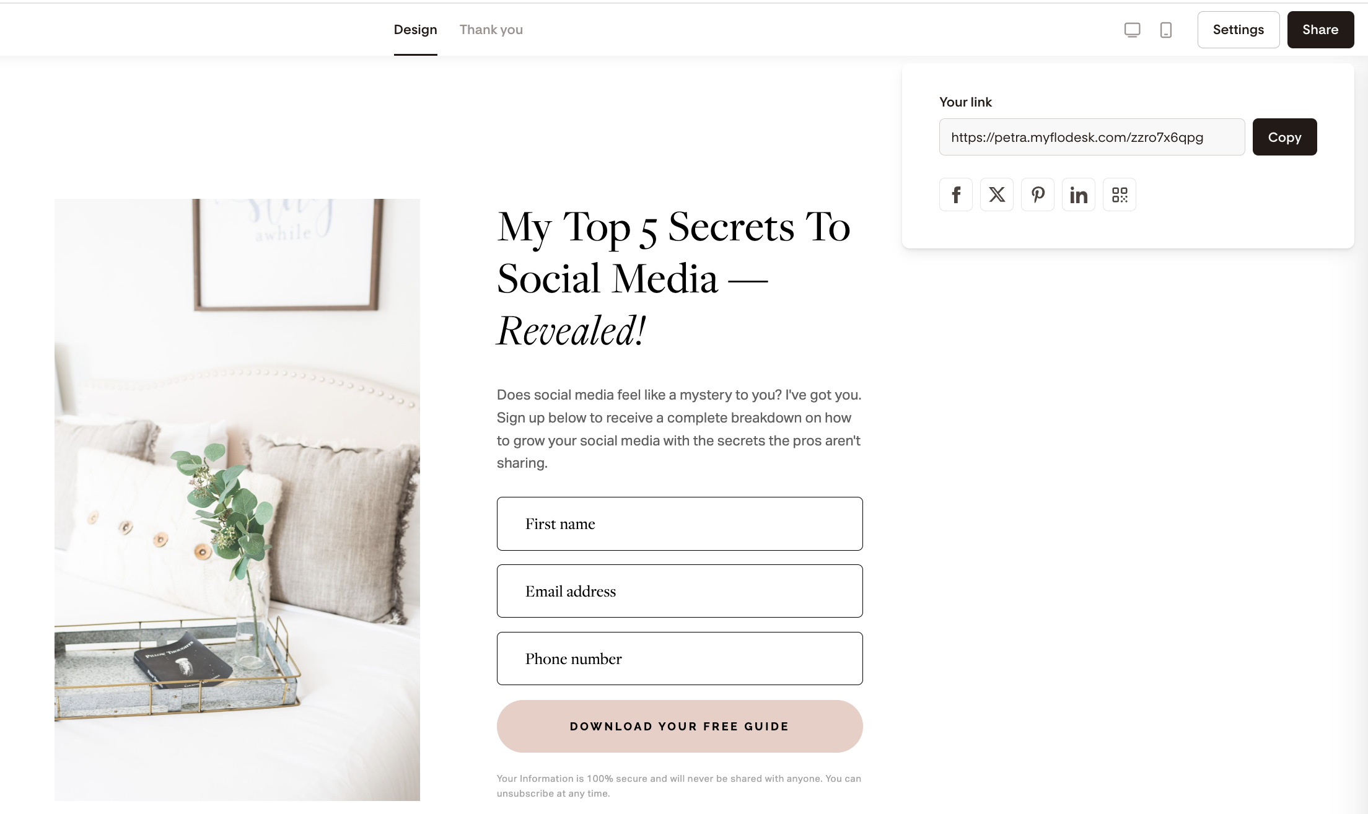Screen dimensions: 1368x814
Task: Share link on X (Twitter) icon
Action: 996,195
